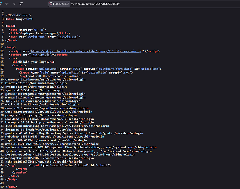Click the sync:x:4:65534 line

tap(34, 90)
